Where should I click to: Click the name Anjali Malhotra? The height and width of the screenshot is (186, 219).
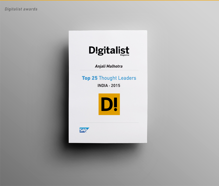click(x=109, y=66)
